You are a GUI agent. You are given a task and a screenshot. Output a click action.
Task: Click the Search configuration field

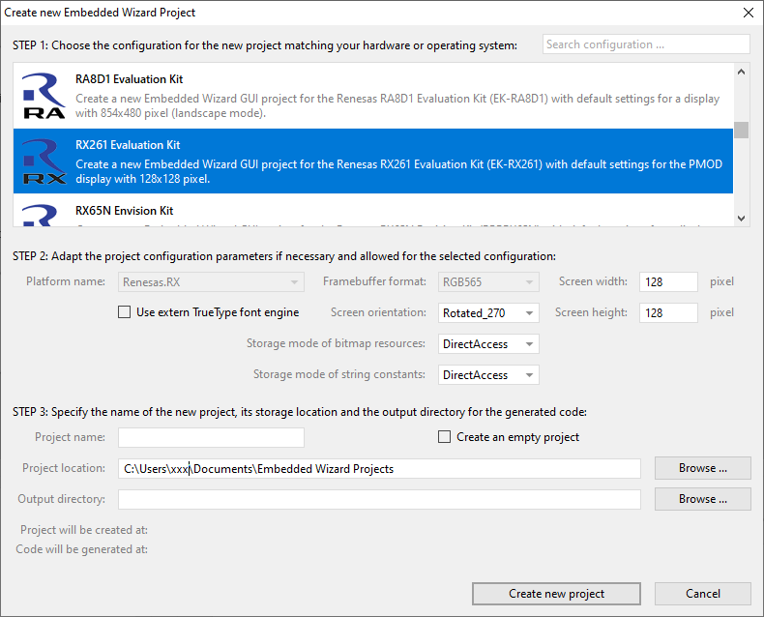click(x=645, y=44)
